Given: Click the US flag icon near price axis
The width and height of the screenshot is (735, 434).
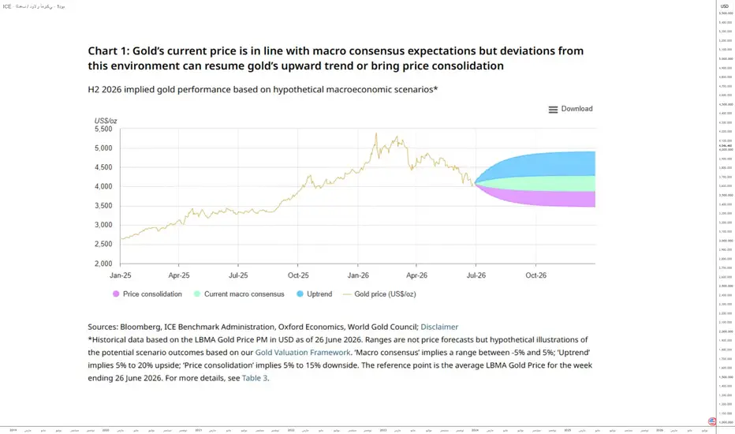Looking at the screenshot, I should [712, 421].
